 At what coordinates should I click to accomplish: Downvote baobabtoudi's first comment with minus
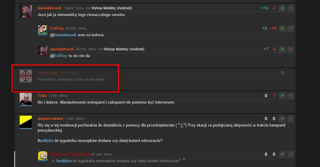point(291,8)
